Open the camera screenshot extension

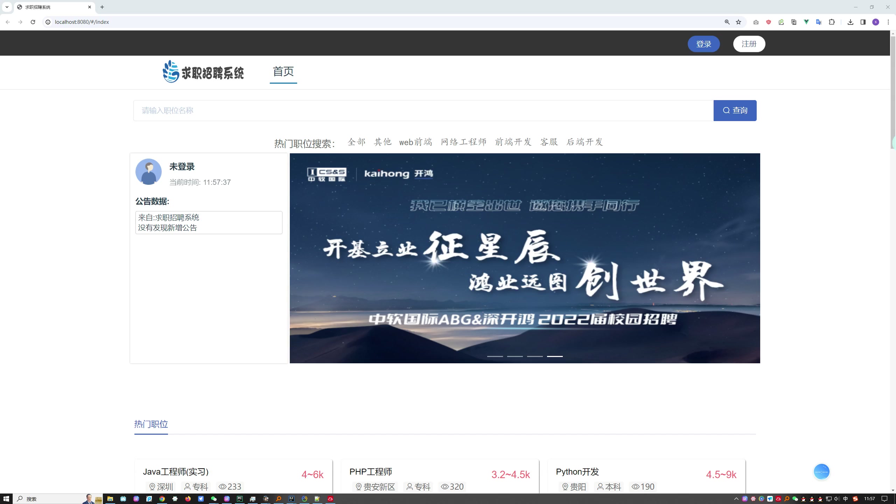coord(756,22)
